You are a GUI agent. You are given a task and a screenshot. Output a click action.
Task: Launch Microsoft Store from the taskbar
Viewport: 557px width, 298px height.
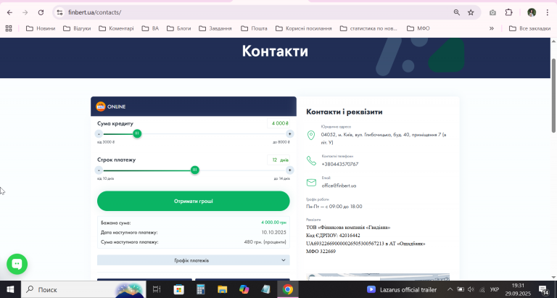coord(178,289)
